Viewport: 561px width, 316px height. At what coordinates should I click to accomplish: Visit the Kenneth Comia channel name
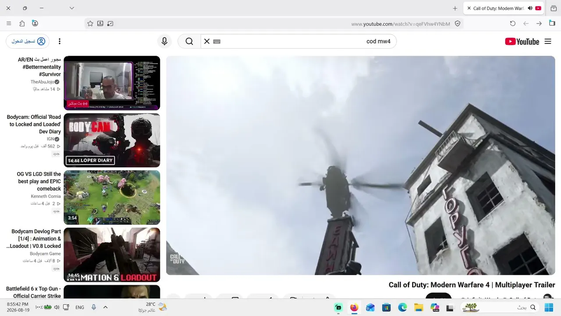click(46, 196)
